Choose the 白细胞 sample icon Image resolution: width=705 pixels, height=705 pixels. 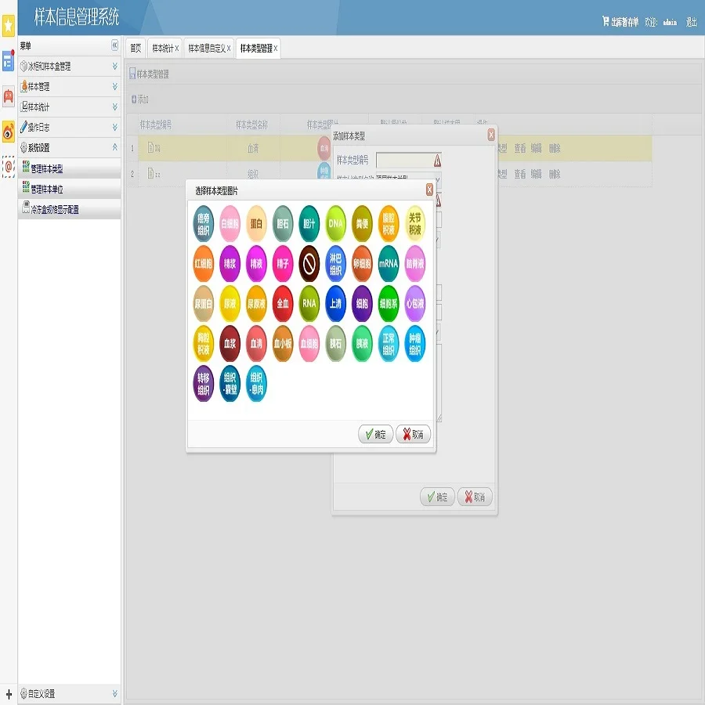[x=230, y=223]
